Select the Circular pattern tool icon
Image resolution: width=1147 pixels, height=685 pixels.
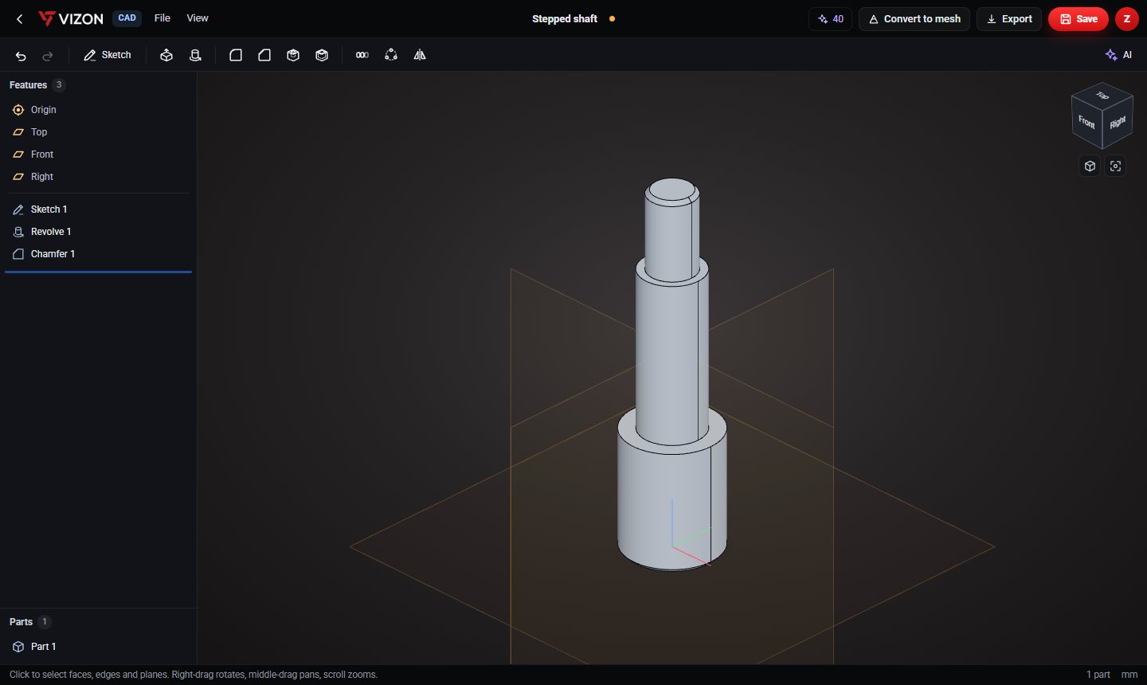[391, 55]
